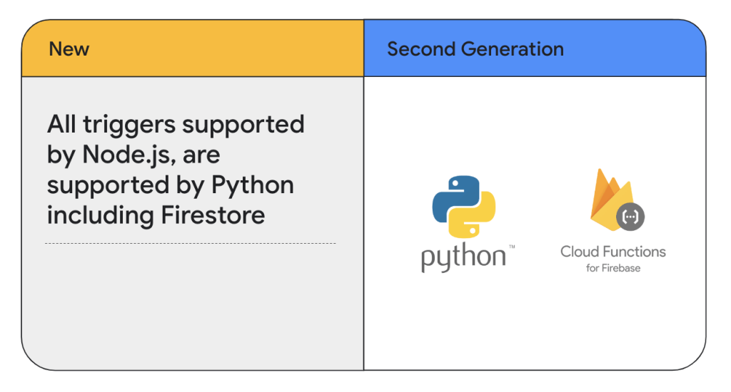Click the TM trademark symbol beside python
The width and height of the screenshot is (731, 392).
pos(511,247)
